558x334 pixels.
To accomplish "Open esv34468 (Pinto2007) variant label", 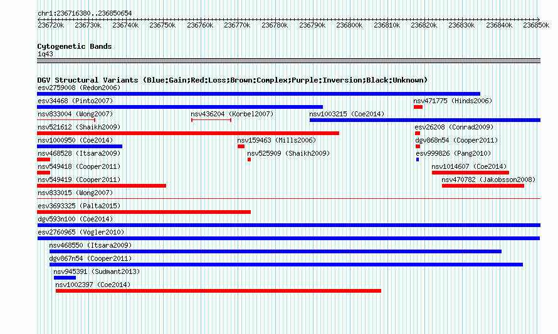I will pyautogui.click(x=75, y=101).
